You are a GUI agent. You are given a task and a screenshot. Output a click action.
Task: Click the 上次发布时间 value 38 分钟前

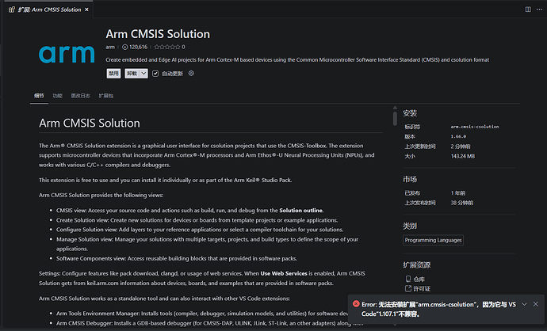point(462,203)
